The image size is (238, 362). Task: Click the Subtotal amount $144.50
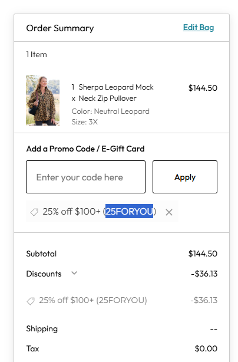203,254
